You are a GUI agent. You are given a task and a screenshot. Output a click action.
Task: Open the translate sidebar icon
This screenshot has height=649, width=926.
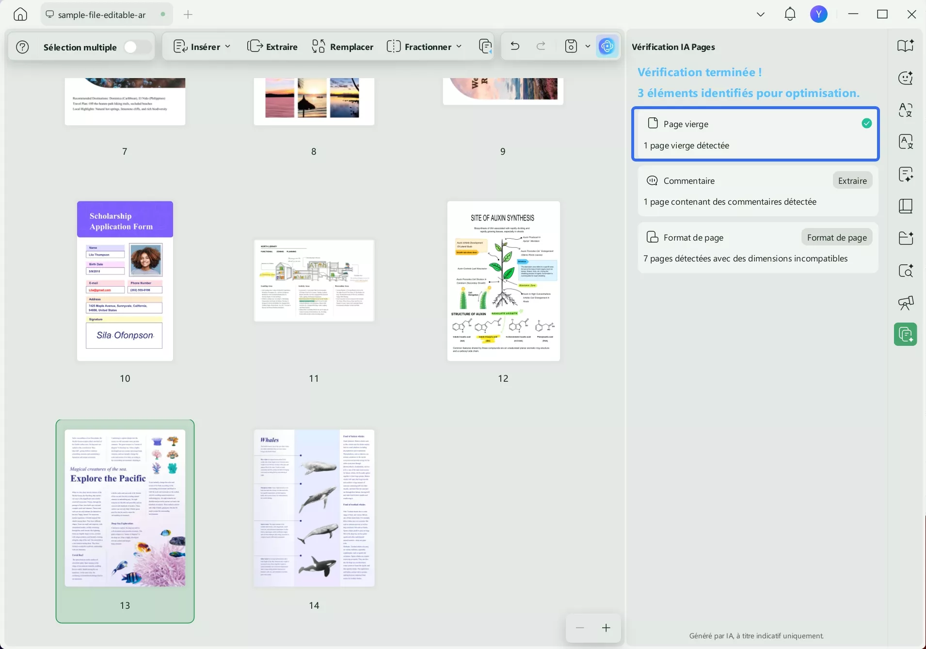[906, 110]
